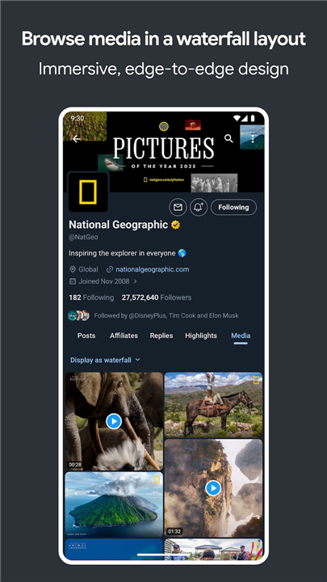327x582 pixels.
Task: Open the horse landscape photo
Action: (x=213, y=405)
